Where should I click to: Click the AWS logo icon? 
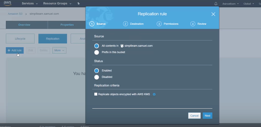(x=8, y=4)
